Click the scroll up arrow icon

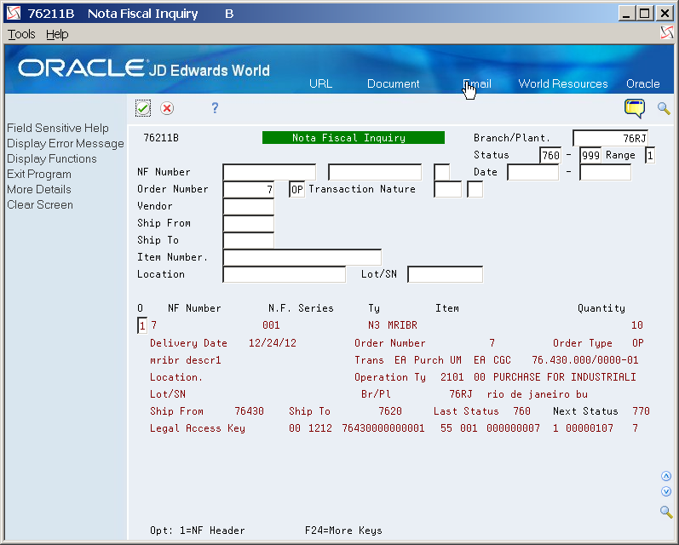(666, 476)
